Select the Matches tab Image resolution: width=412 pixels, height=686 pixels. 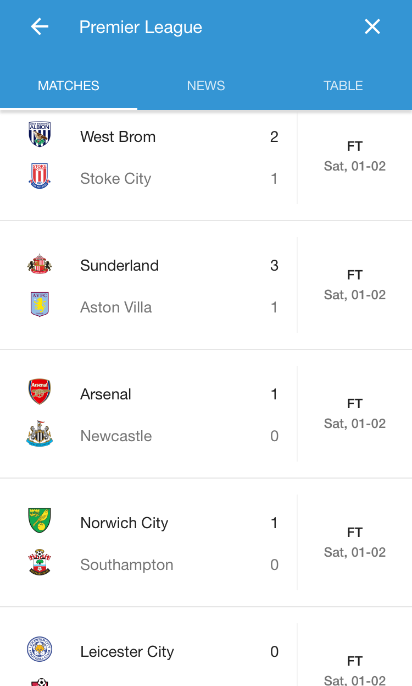coord(69,86)
